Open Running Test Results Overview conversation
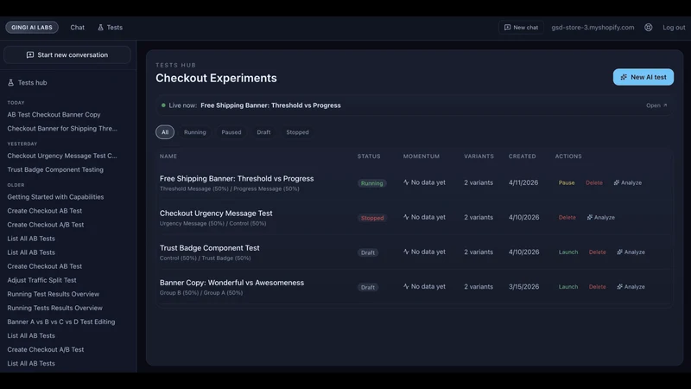The image size is (691, 389). click(x=54, y=294)
